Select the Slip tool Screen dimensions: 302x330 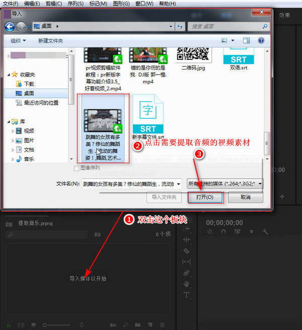(187, 262)
